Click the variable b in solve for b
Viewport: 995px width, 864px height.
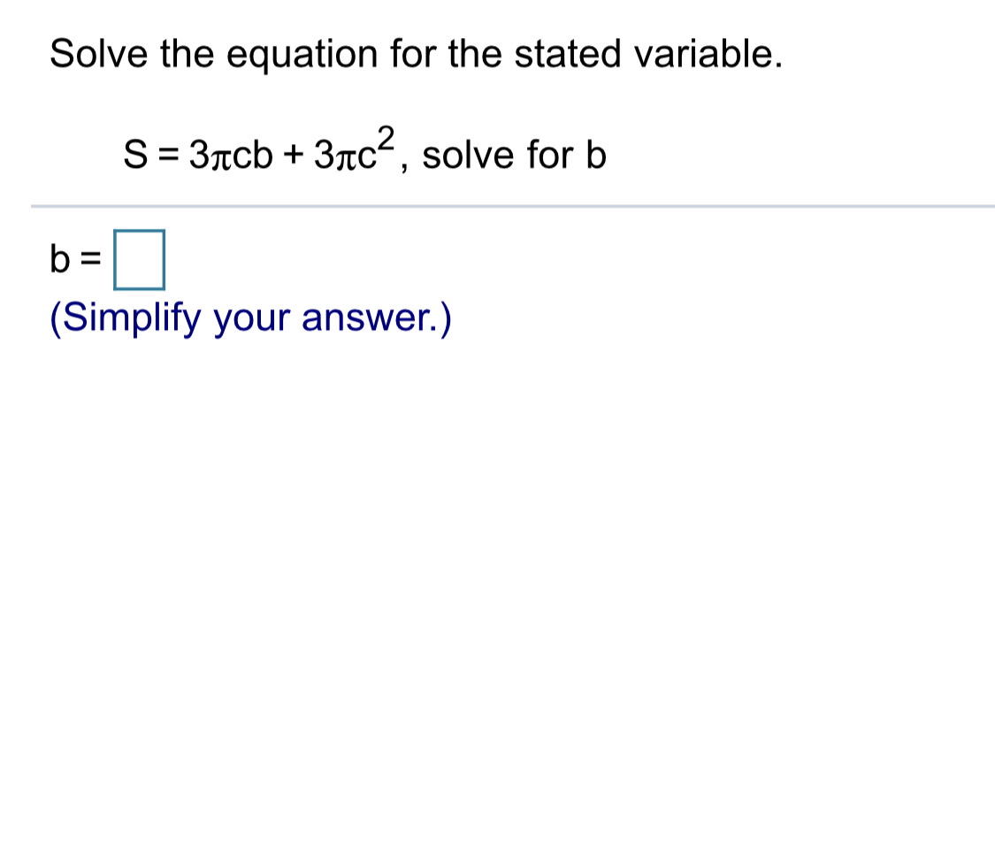point(599,155)
